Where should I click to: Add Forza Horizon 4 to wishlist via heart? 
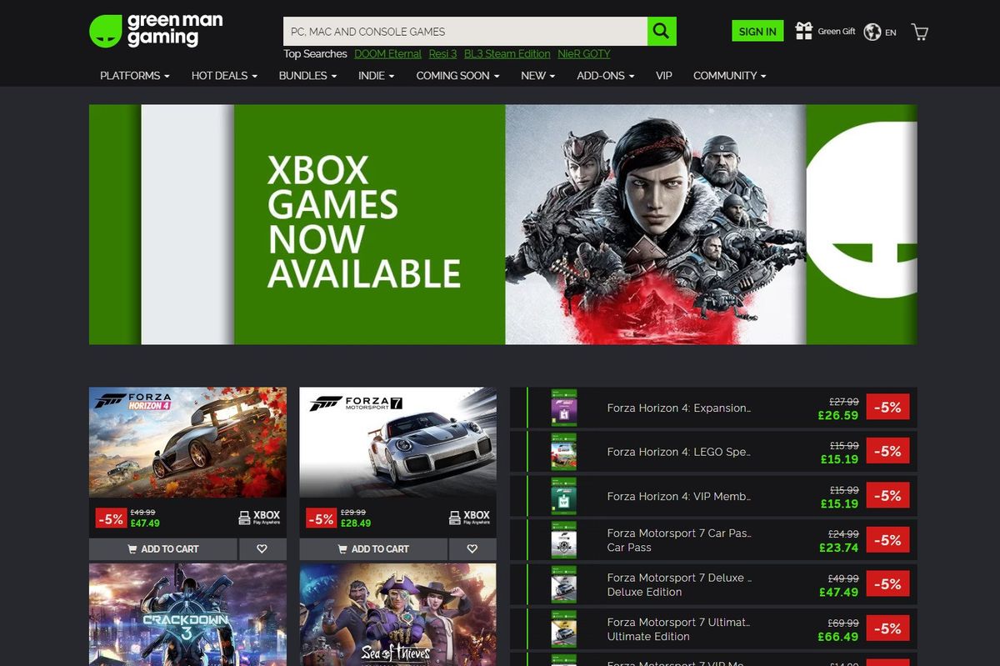(262, 548)
